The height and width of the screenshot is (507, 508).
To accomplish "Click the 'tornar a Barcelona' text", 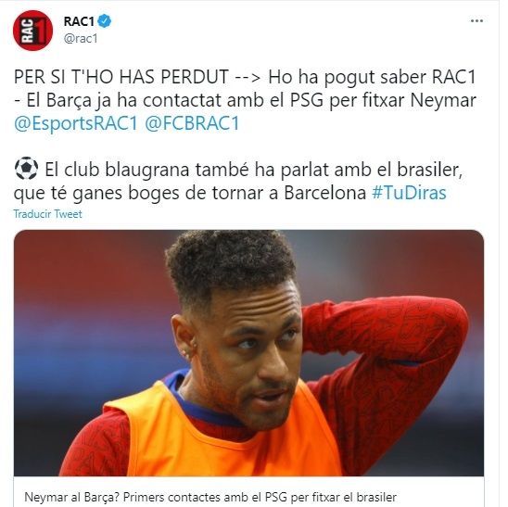I will click(289, 193).
